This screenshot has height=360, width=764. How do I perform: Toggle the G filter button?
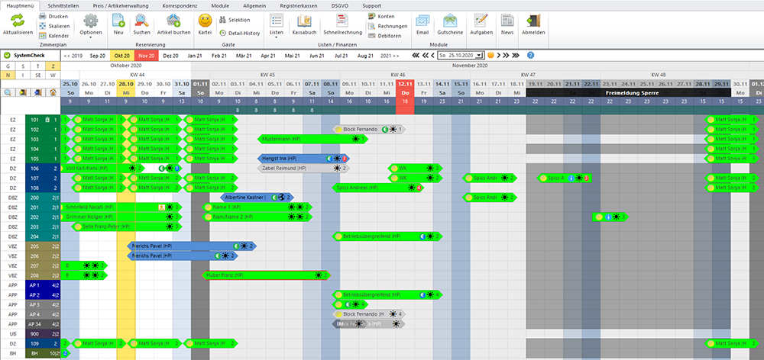point(8,66)
